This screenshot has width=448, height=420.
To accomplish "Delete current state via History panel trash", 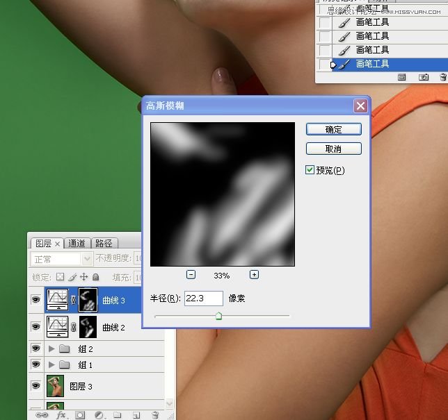I will pyautogui.click(x=443, y=77).
